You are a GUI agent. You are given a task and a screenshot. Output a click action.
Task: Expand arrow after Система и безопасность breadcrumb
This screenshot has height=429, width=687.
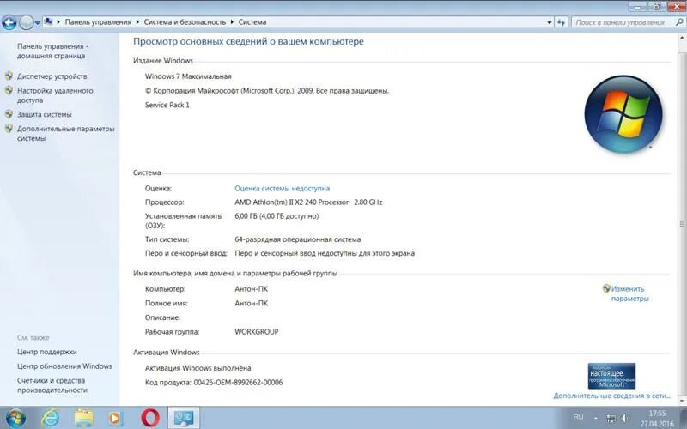232,22
